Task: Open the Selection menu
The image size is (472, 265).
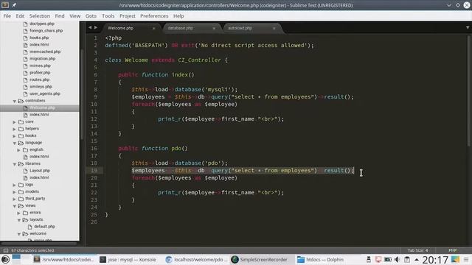Action: pos(39,16)
